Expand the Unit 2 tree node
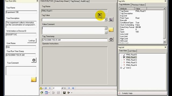Image resolution: width=172 pixels, height=96 pixels. coord(121,68)
